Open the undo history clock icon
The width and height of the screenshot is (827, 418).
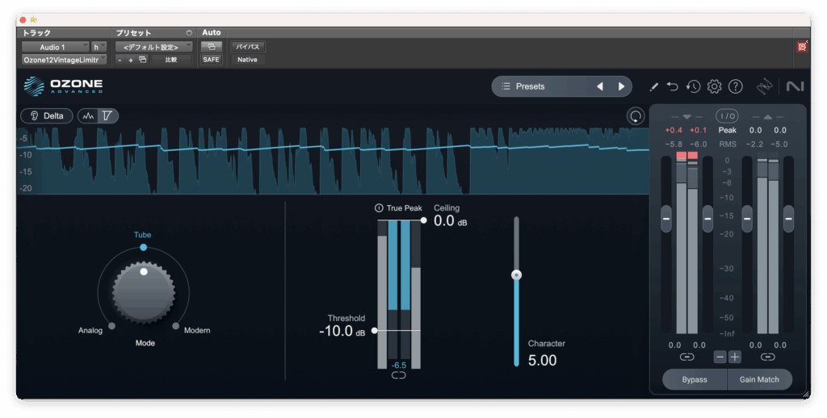[693, 86]
